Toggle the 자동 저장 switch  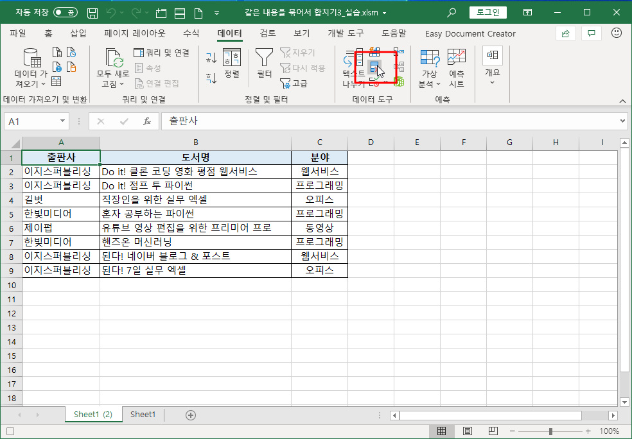click(x=66, y=12)
